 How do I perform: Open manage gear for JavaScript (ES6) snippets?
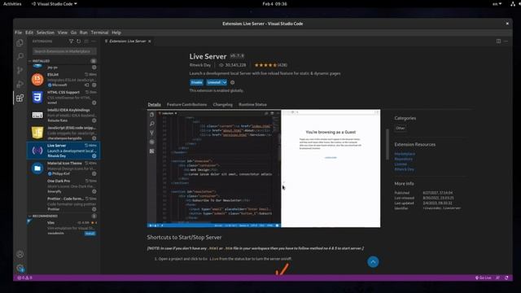(x=94, y=138)
